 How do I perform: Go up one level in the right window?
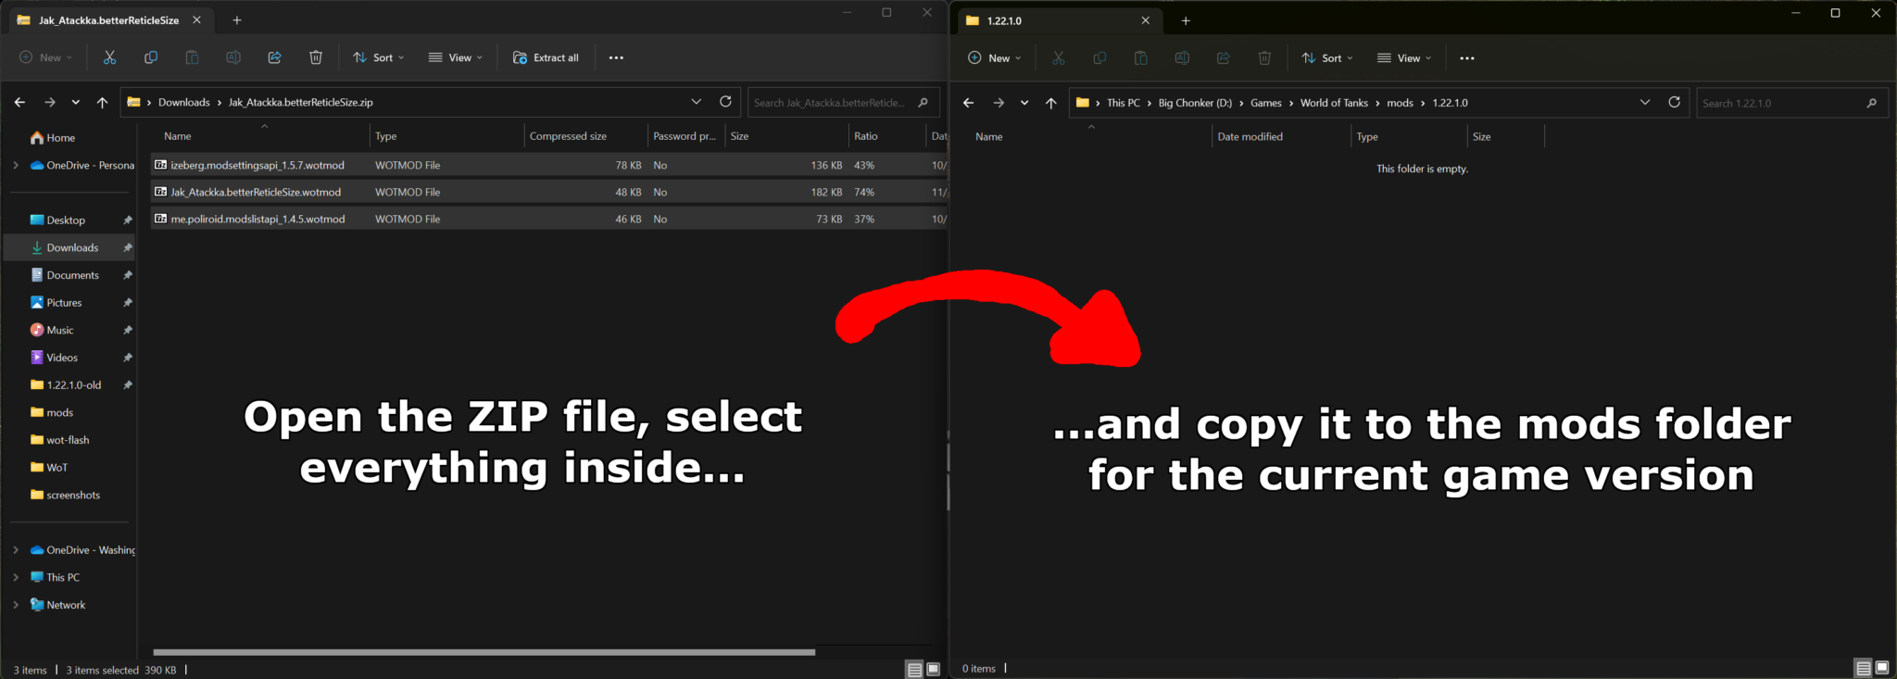click(1050, 103)
